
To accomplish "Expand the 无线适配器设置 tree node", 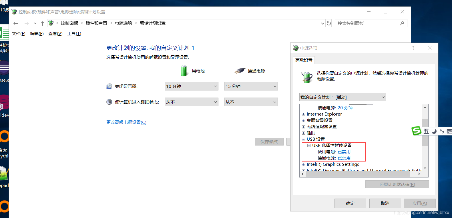I will (x=303, y=127).
